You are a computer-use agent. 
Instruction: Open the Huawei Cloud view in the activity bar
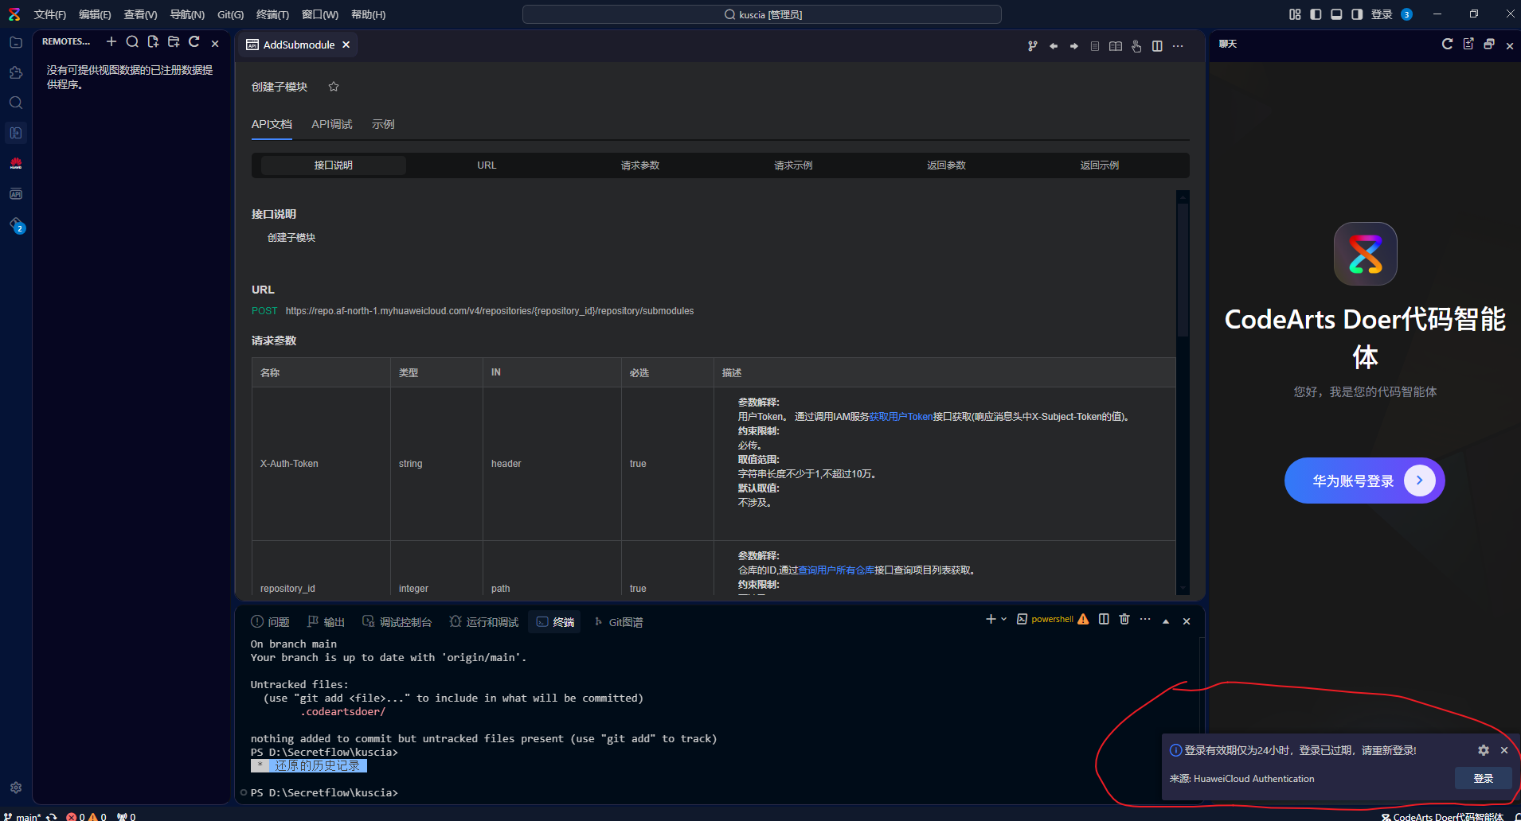[x=16, y=163]
